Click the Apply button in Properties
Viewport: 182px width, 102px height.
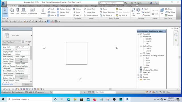coord(27,84)
